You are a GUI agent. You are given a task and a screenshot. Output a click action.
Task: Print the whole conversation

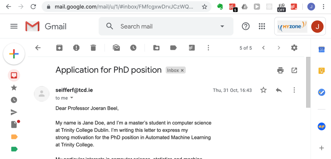pyautogui.click(x=280, y=70)
